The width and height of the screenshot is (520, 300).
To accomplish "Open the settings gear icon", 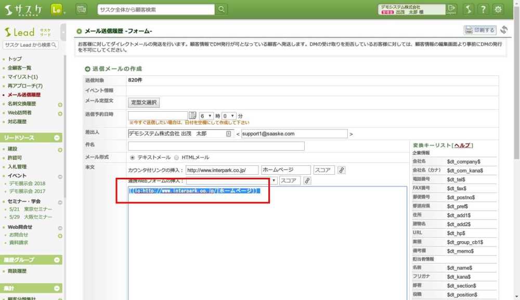I will [498, 9].
